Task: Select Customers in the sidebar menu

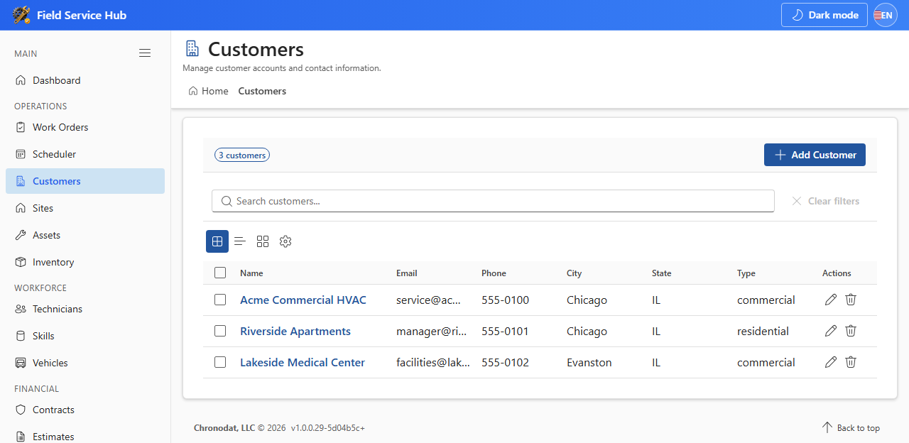Action: 85,181
